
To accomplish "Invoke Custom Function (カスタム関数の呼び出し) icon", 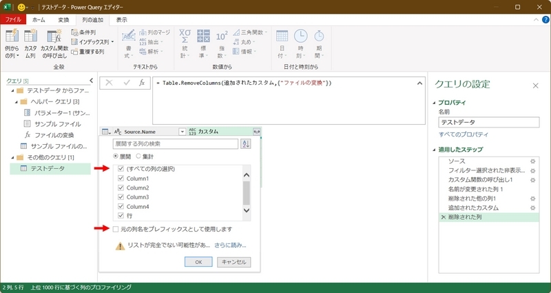I will [54, 37].
